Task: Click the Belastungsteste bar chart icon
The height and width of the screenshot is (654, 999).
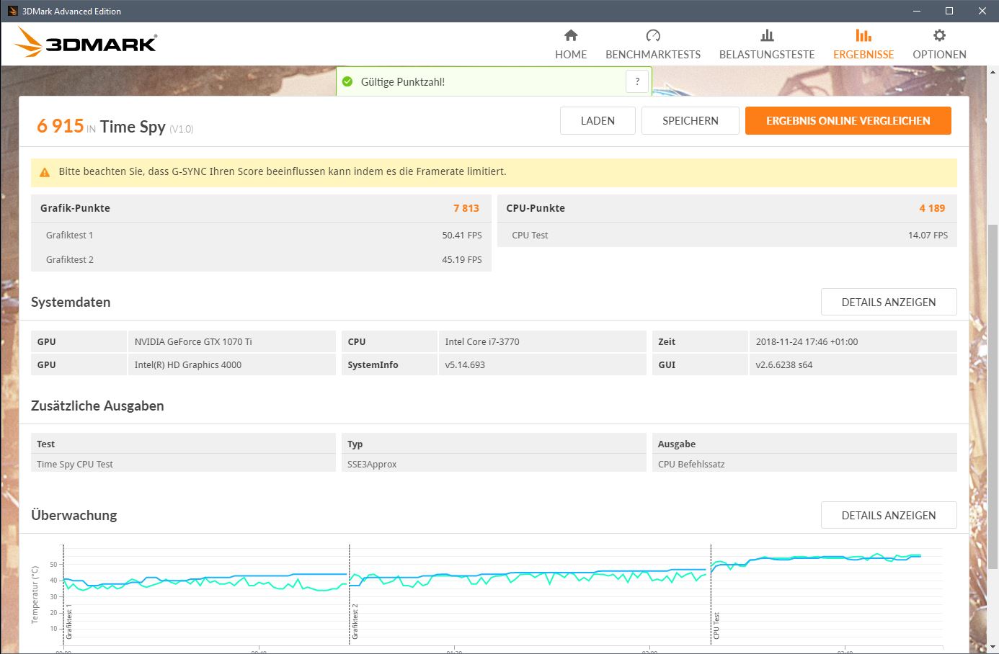Action: pos(767,35)
